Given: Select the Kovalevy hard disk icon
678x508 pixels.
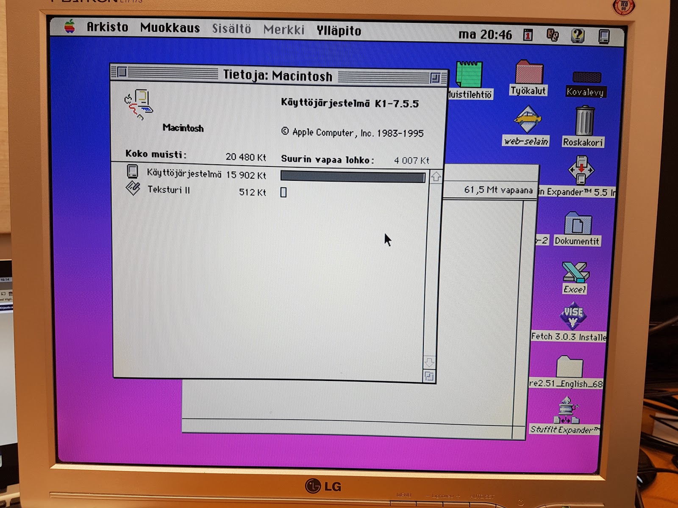Looking at the screenshot, I should [x=586, y=77].
